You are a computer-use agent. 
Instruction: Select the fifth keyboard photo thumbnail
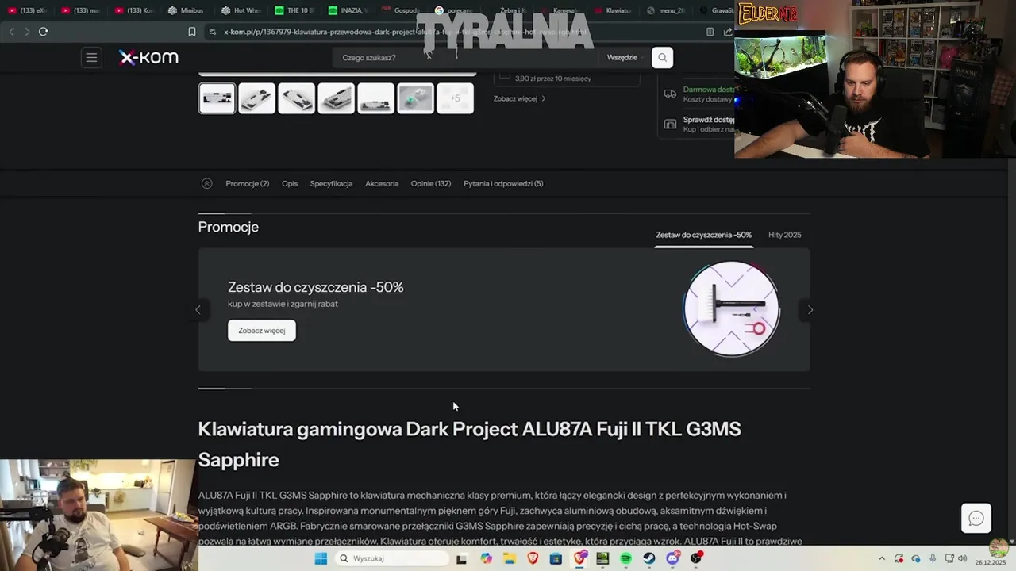coord(375,98)
